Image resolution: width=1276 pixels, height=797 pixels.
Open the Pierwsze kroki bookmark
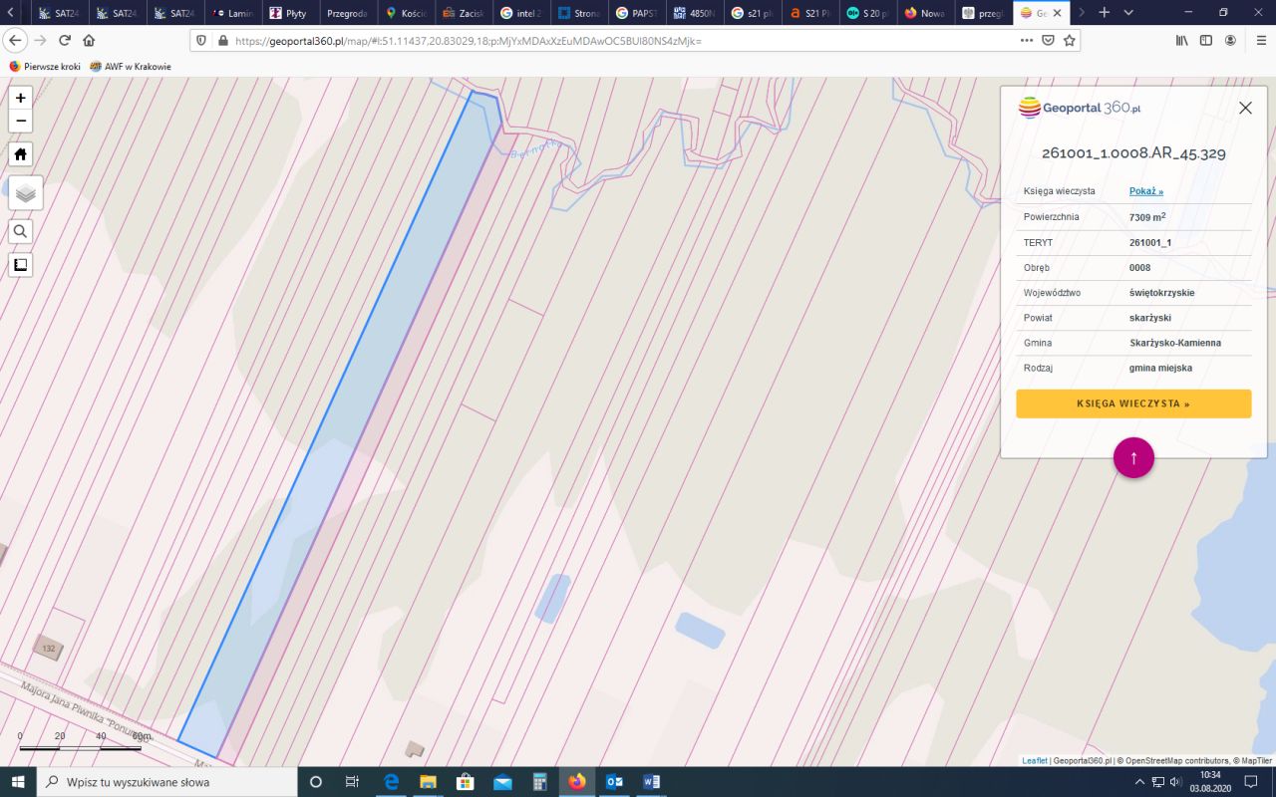[45, 67]
